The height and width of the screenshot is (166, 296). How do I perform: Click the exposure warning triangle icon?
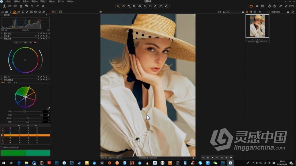[x=257, y=6]
